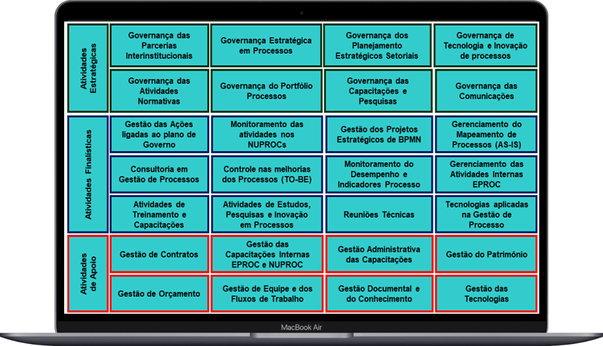Click Controle nas melhorias dos Processos (TO-BE)
Screen dimensions: 603x346
point(267,174)
